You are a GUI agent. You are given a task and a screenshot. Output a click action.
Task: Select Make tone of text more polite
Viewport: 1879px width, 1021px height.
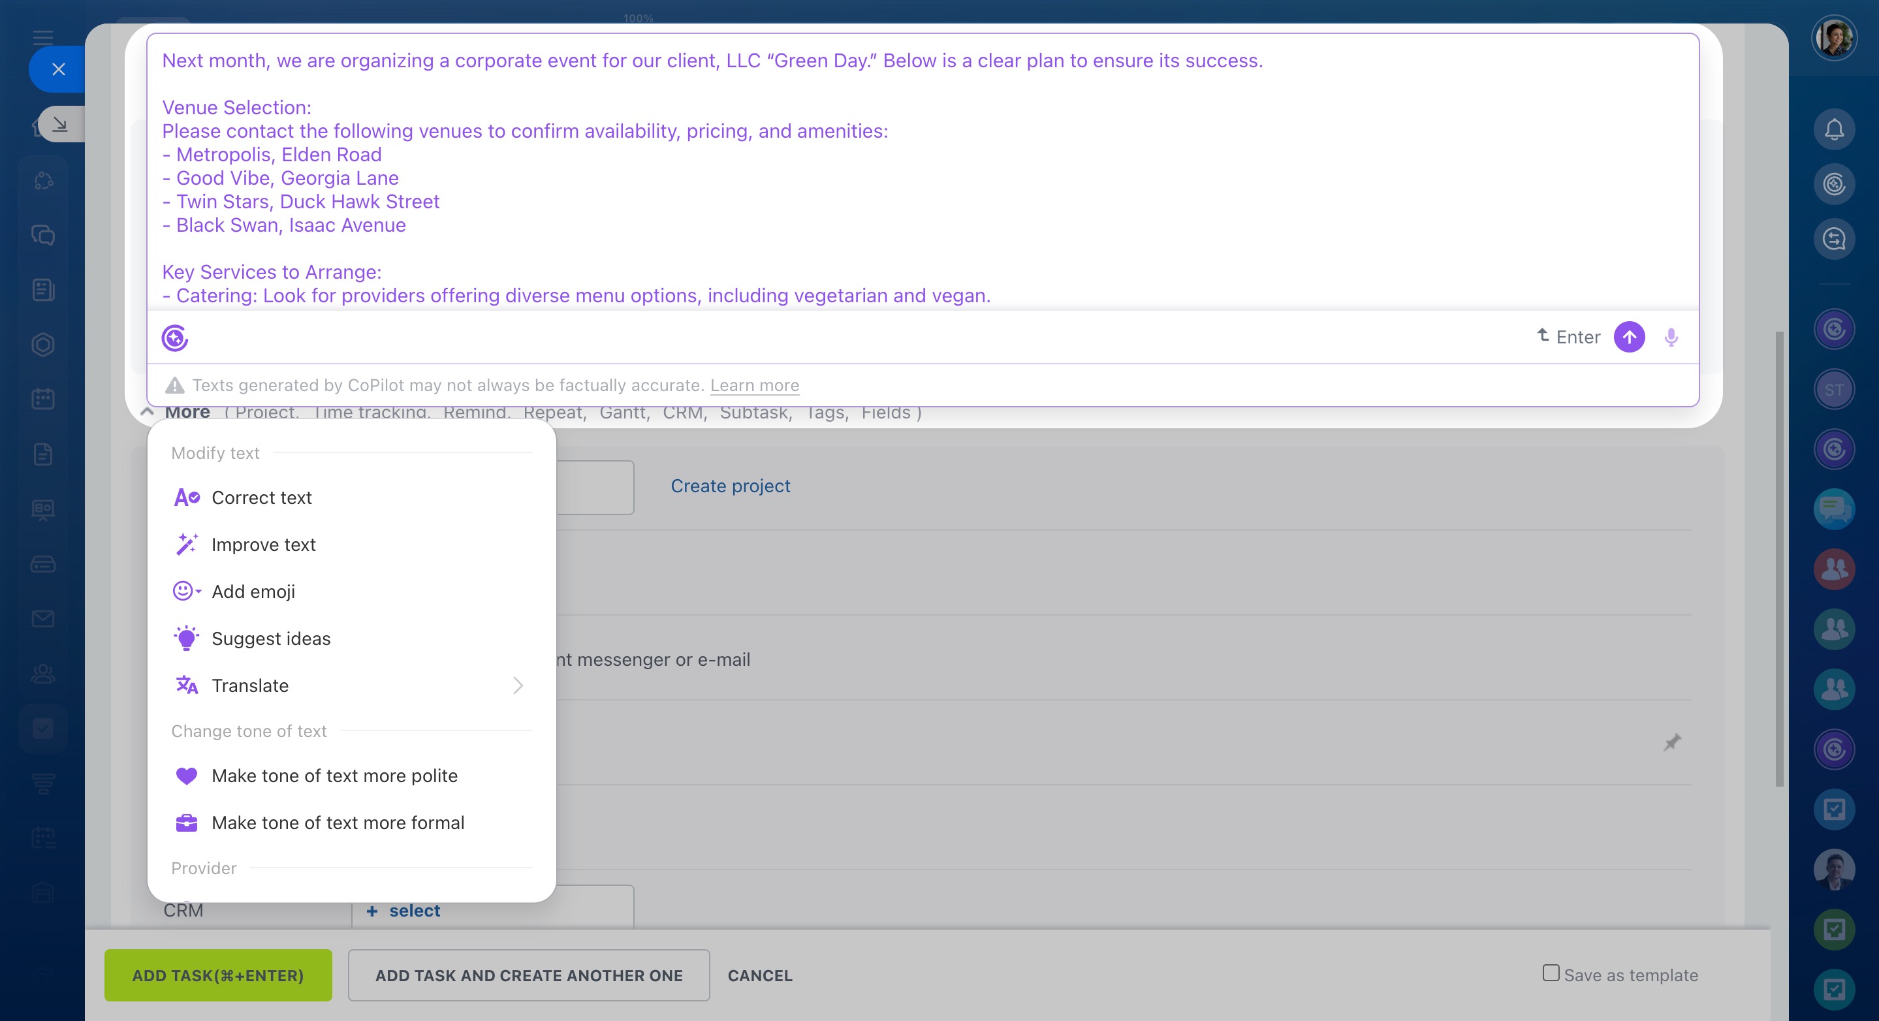point(334,776)
